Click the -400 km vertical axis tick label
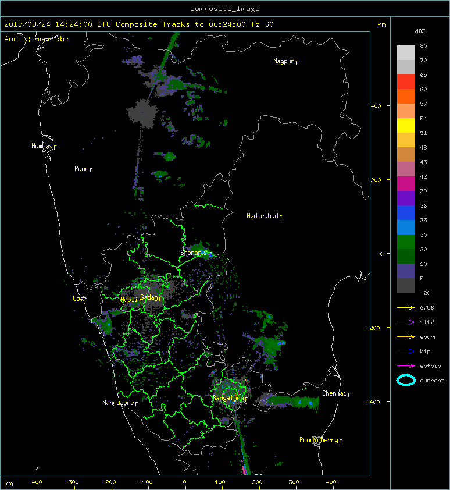Image resolution: width=450 pixels, height=490 pixels. pos(373,402)
